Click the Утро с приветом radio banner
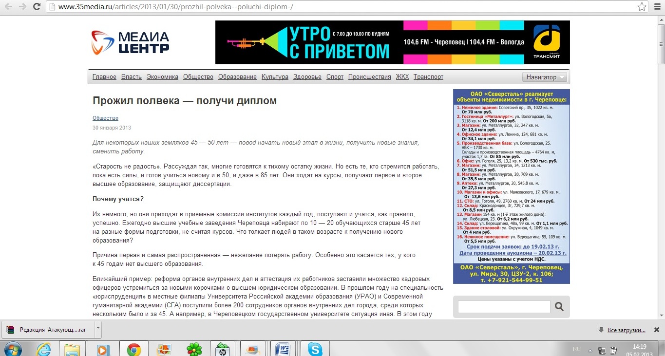The height and width of the screenshot is (356, 665). [393, 42]
